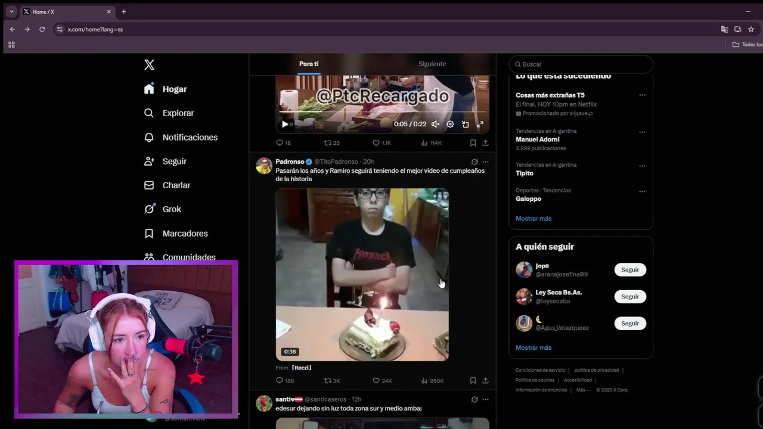Open Comunidades in sidebar
Screen dimensions: 763x429
click(x=179, y=257)
